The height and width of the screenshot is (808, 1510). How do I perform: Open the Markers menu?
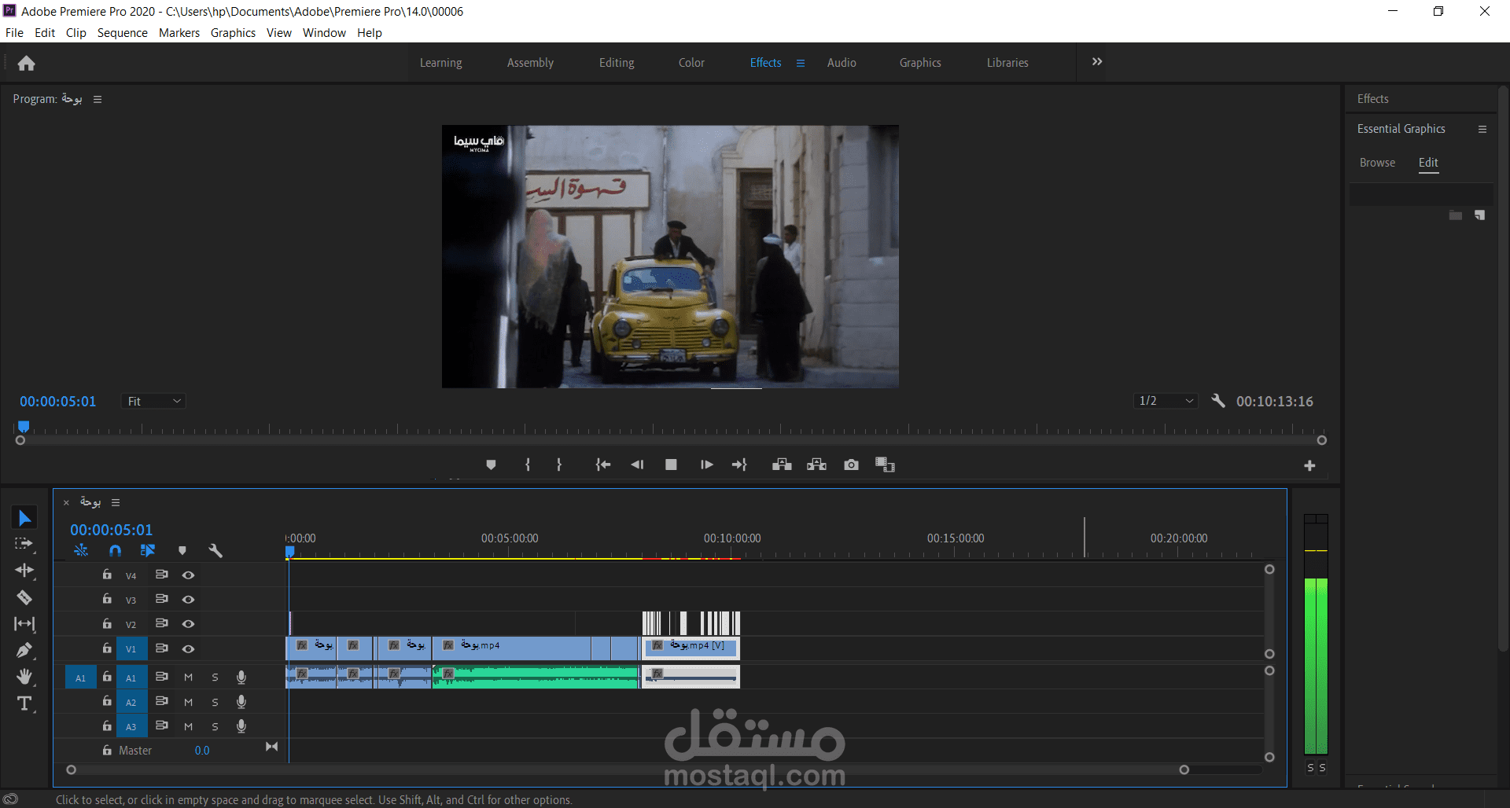(179, 32)
